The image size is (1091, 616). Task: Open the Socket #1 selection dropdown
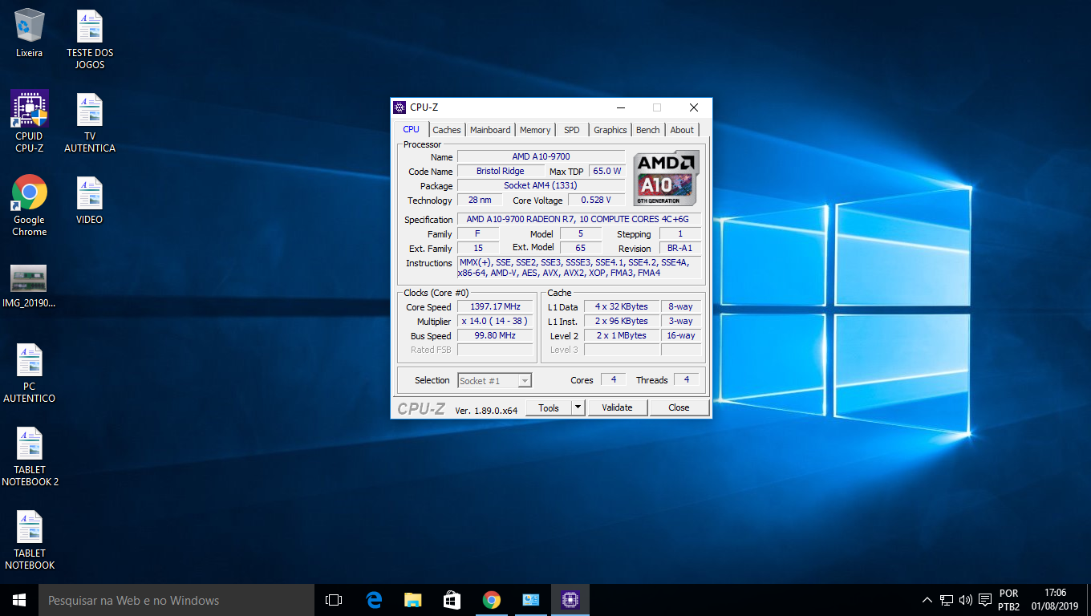[495, 381]
